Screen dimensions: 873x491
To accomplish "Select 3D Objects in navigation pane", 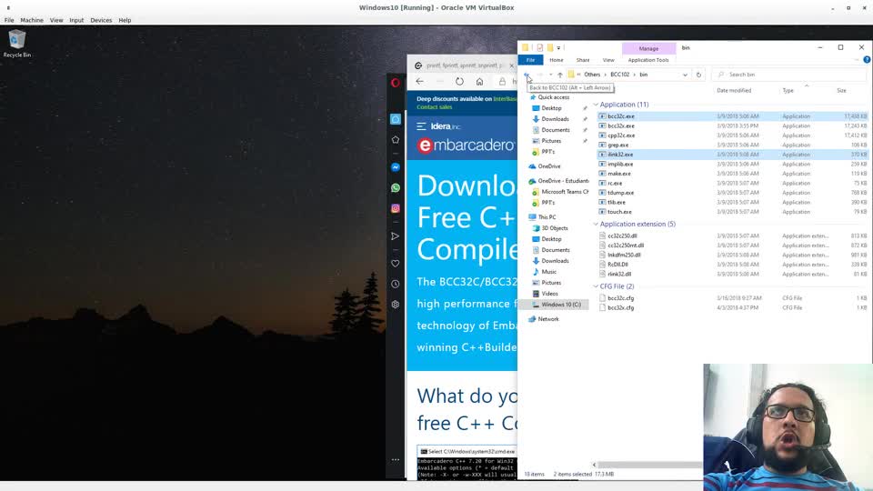I will pos(555,228).
